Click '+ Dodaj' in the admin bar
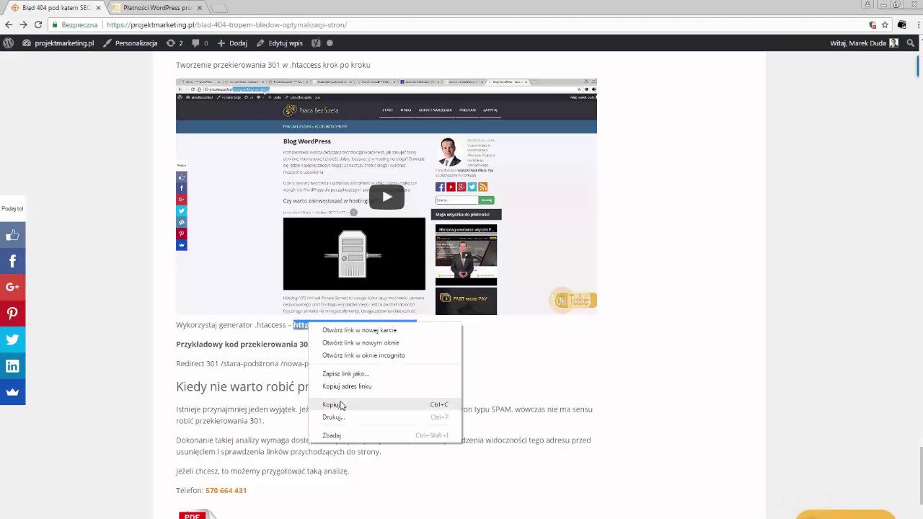Viewport: 923px width, 519px height. pos(232,43)
